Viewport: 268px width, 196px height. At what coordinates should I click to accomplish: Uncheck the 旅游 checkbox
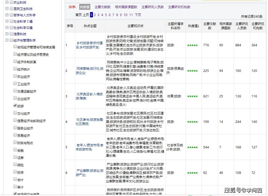click(15, 105)
